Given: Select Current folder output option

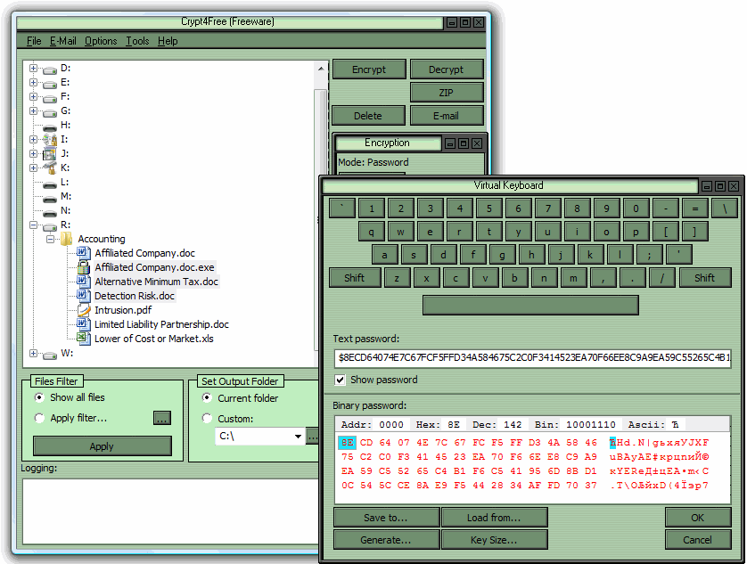Looking at the screenshot, I should 207,397.
